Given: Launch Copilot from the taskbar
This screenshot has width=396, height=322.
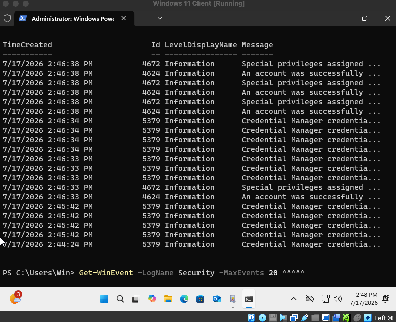Looking at the screenshot, I should (x=152, y=299).
